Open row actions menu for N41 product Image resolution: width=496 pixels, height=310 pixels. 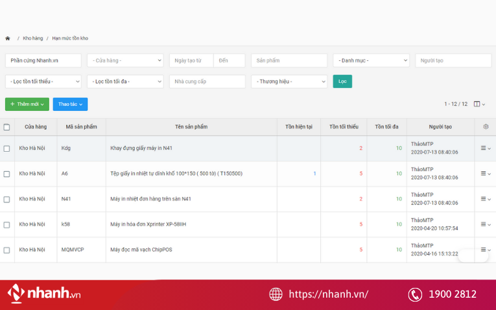click(486, 198)
